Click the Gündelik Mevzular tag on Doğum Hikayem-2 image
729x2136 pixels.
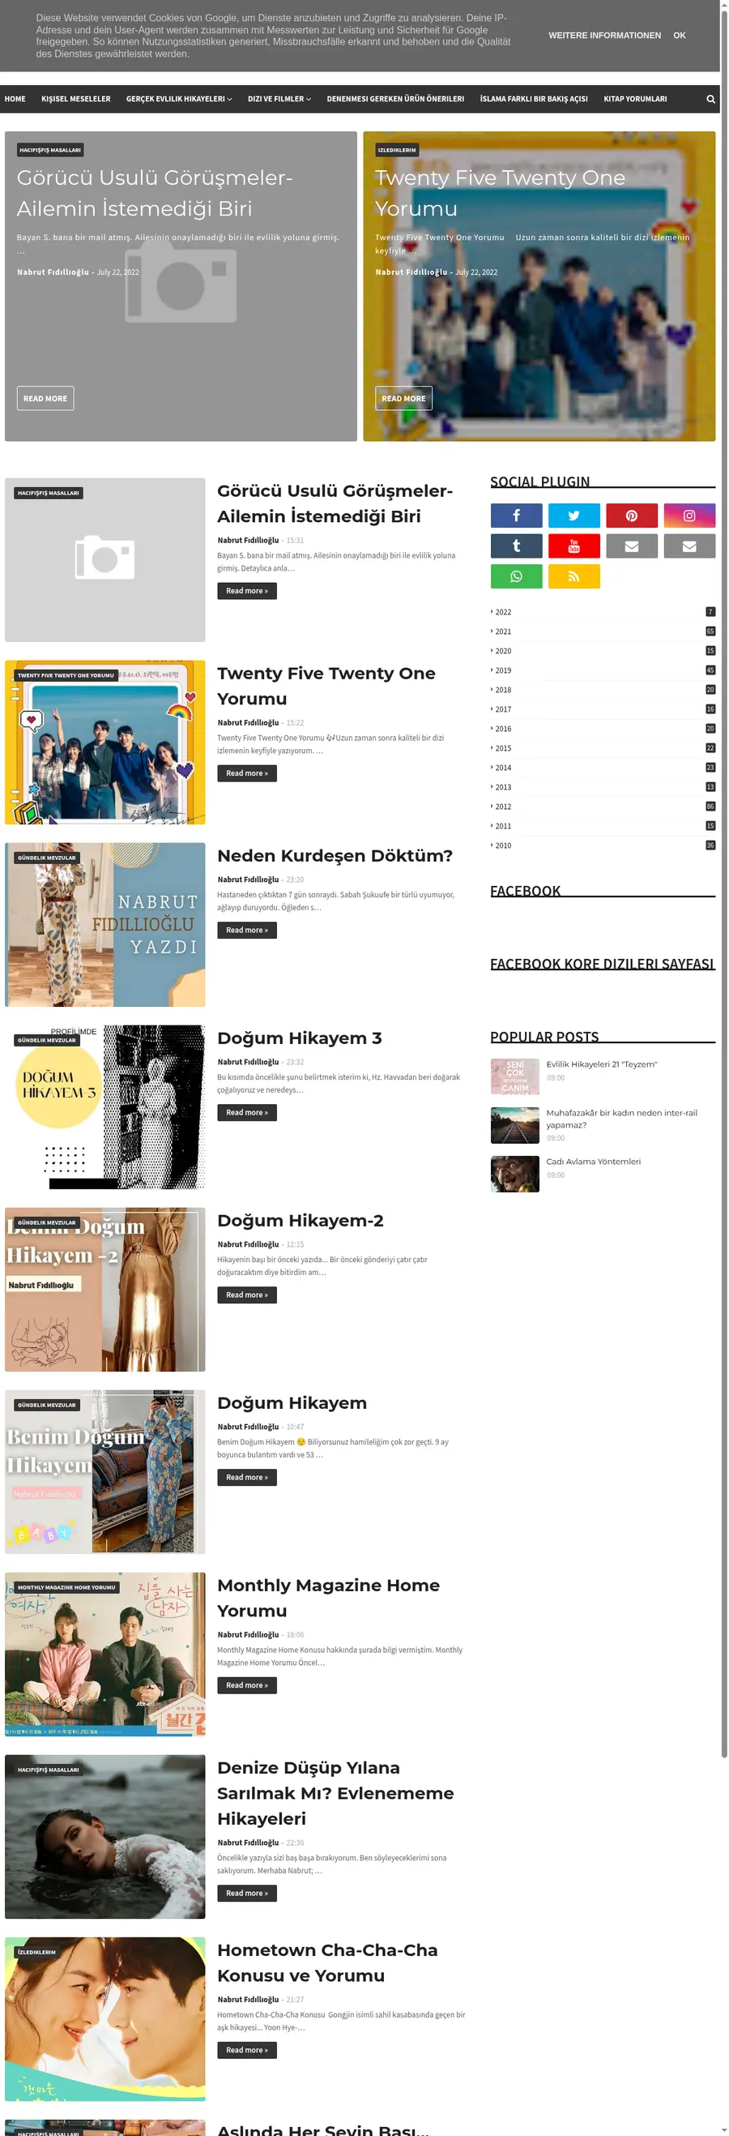coord(46,1222)
